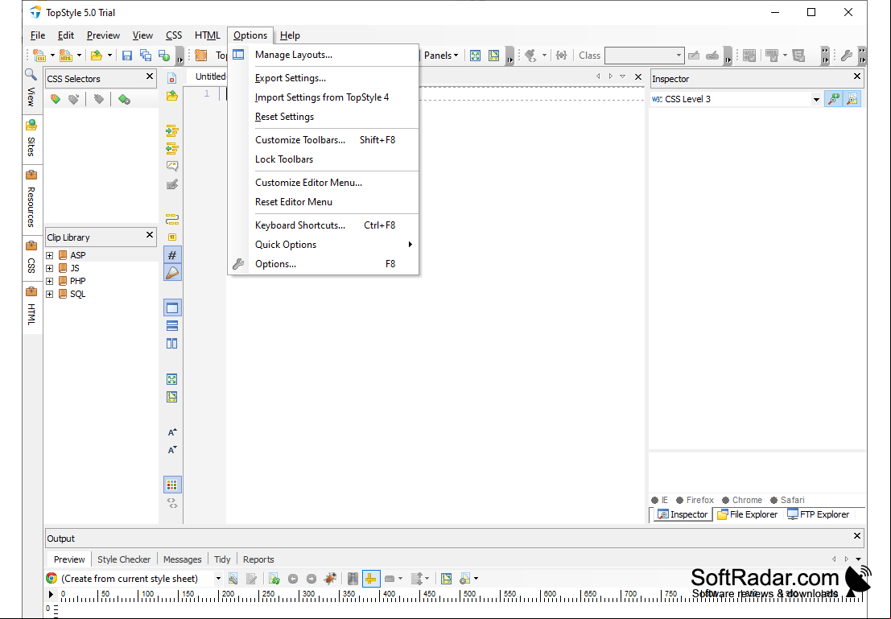The height and width of the screenshot is (619, 891).
Task: Click the indent lines icon in editor sidebar
Action: [x=172, y=131]
